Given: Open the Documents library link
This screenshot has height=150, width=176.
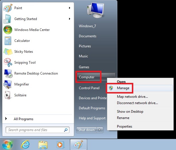Looking at the screenshot, I should [87, 36].
